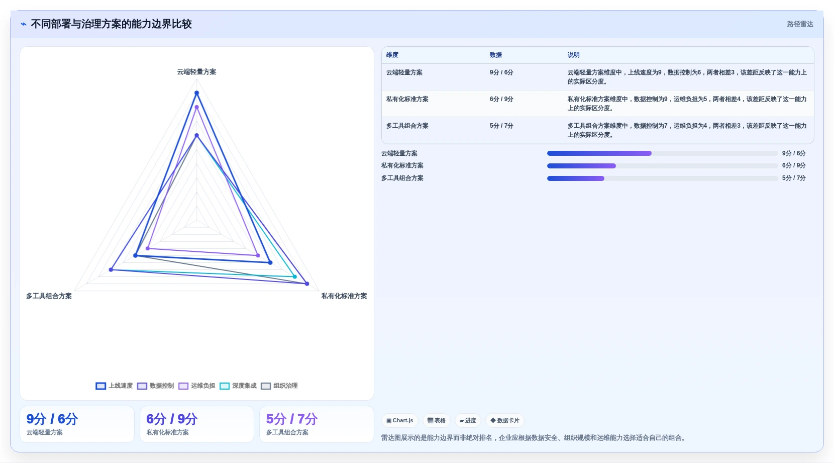Toggle the 数据控制 legend swatch
Image resolution: width=834 pixels, height=463 pixels.
pos(142,386)
